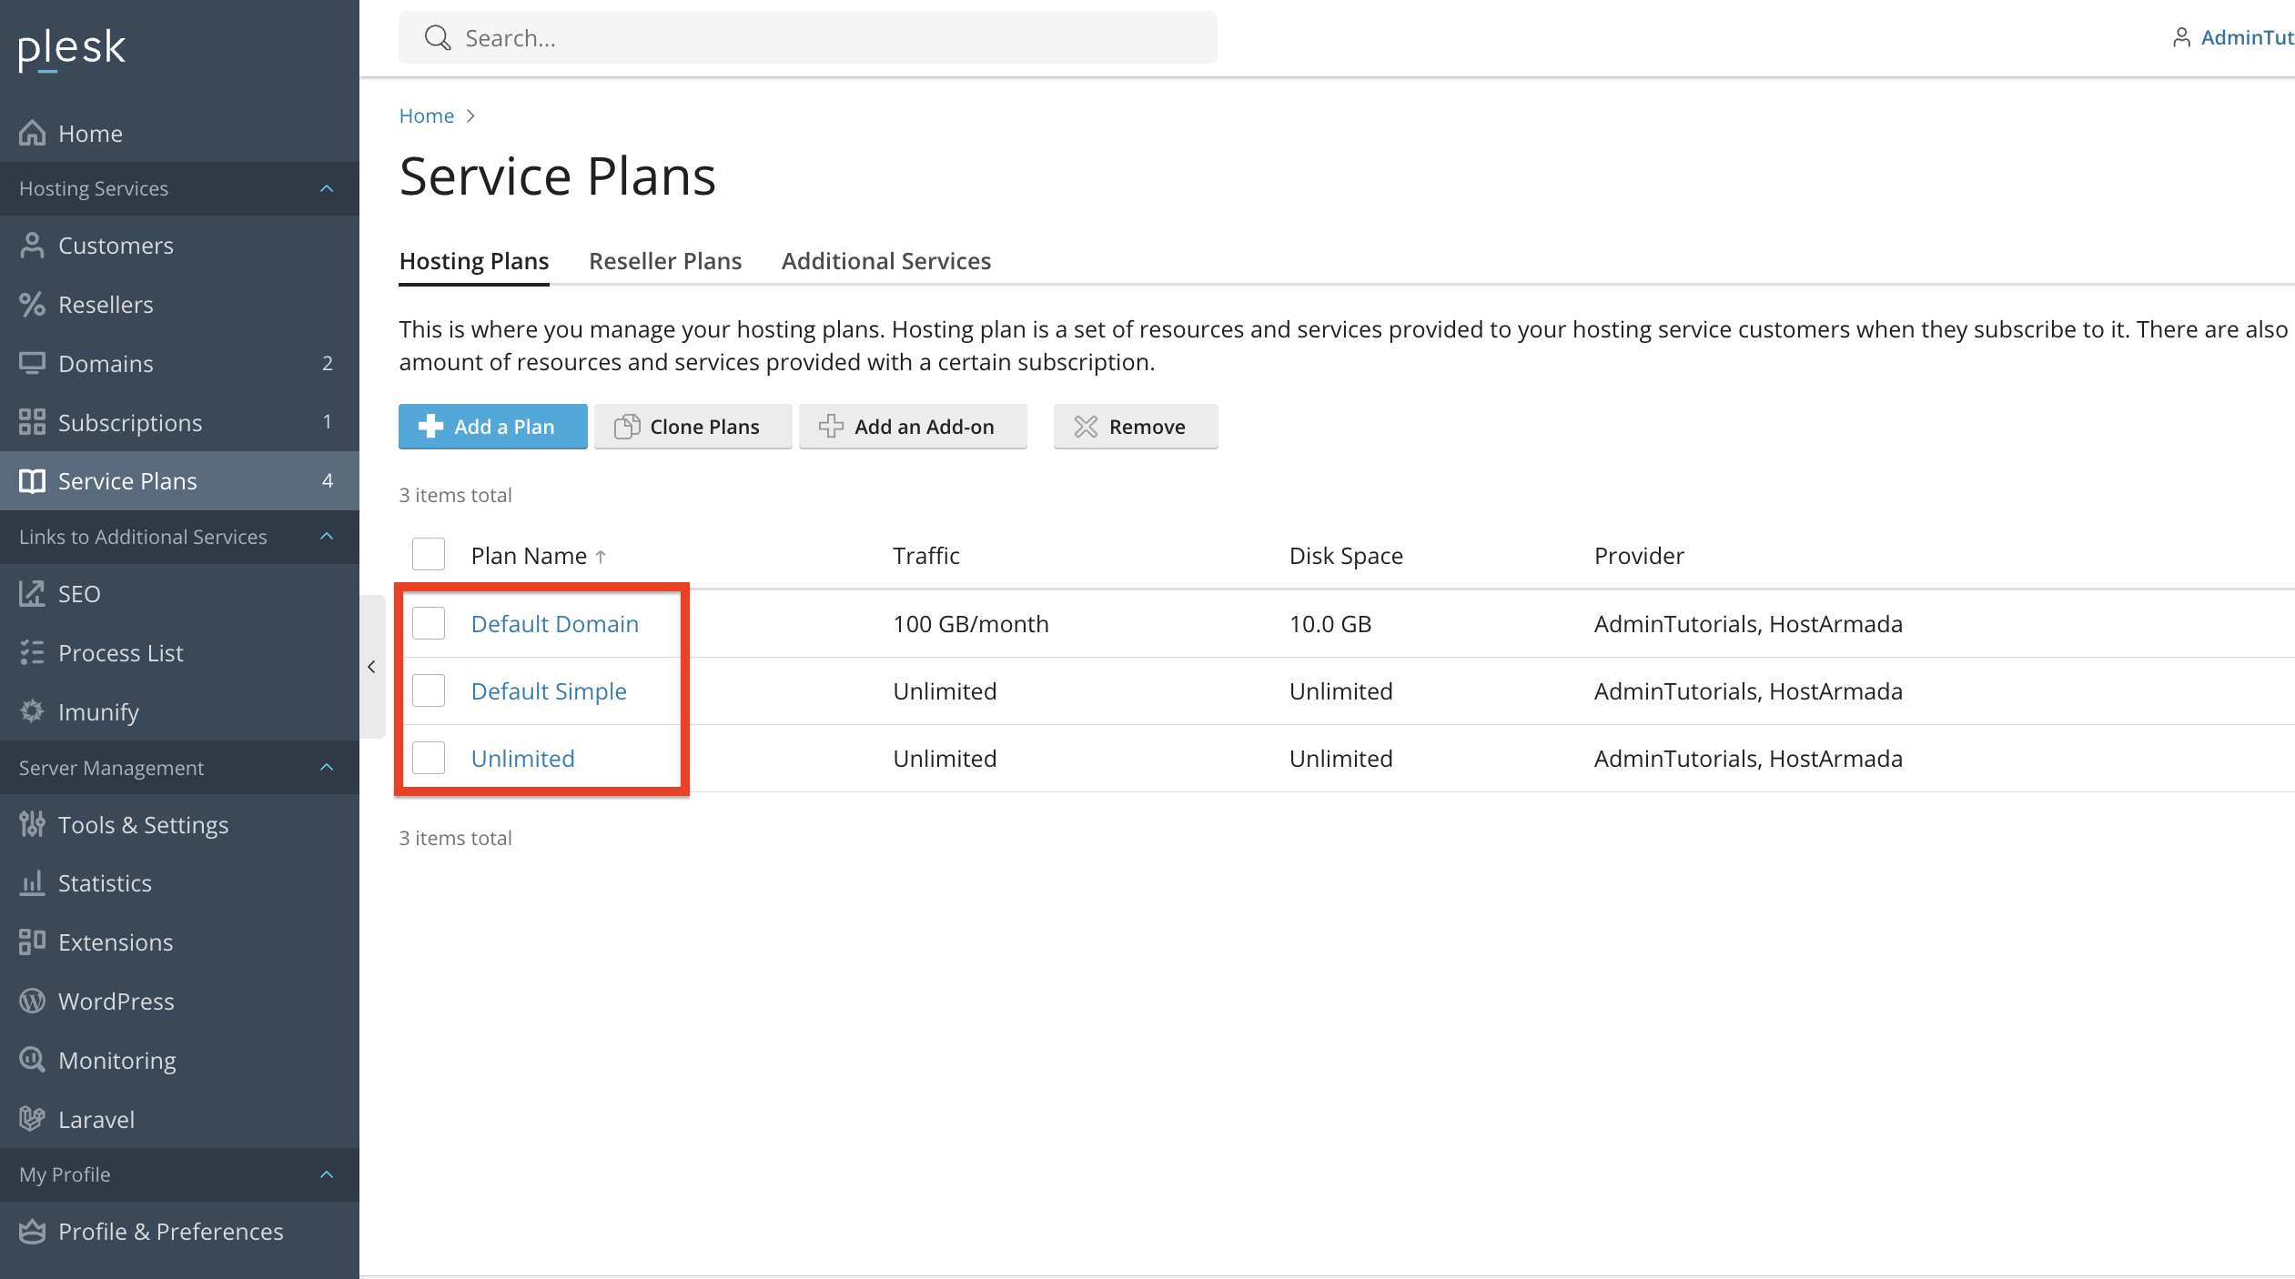Viewport: 2295px width, 1279px height.
Task: Click the Resellers percent icon
Action: coord(32,304)
